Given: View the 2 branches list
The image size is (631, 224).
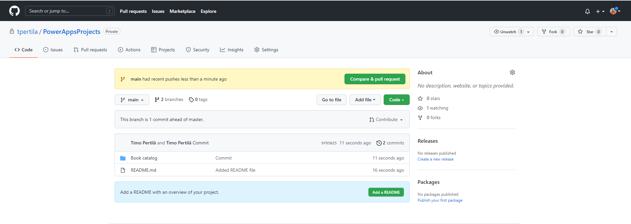Looking at the screenshot, I should [x=169, y=100].
